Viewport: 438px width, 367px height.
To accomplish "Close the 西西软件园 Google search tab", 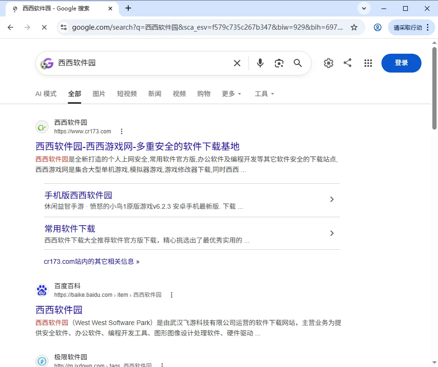I will [110, 8].
